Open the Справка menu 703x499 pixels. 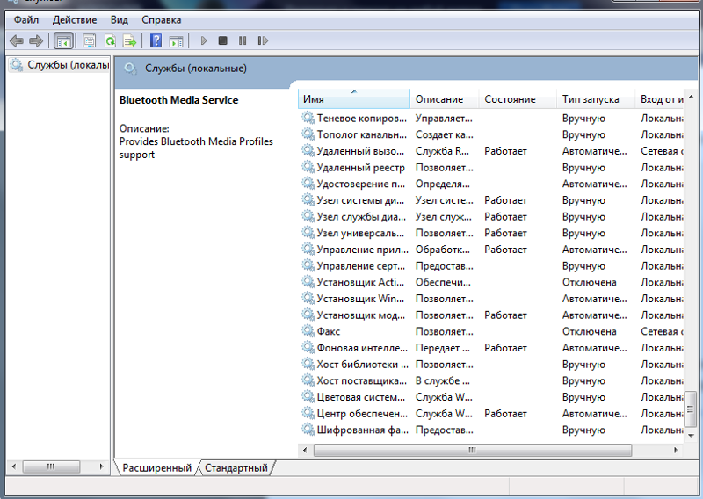(162, 20)
